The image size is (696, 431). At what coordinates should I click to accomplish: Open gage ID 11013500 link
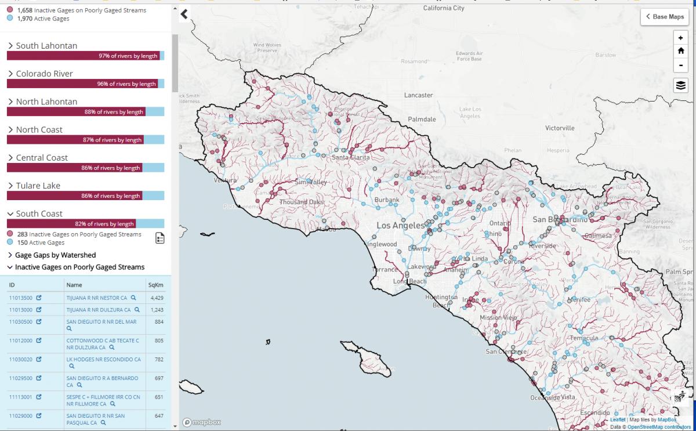coord(20,298)
